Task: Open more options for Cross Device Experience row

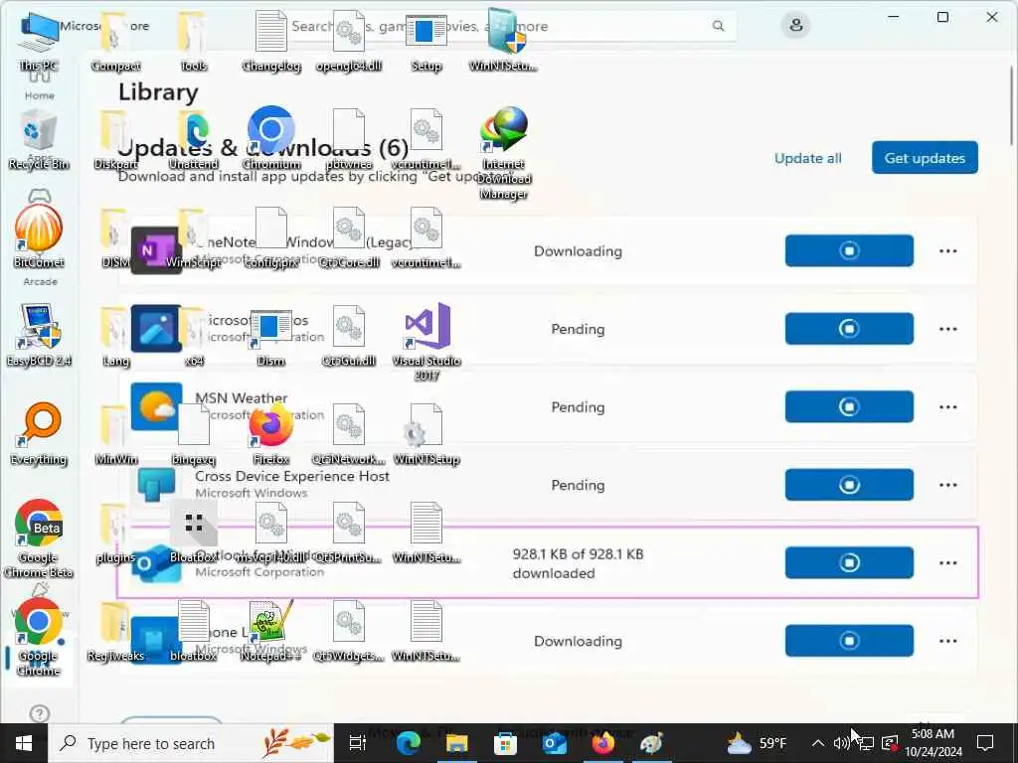Action: pos(947,485)
